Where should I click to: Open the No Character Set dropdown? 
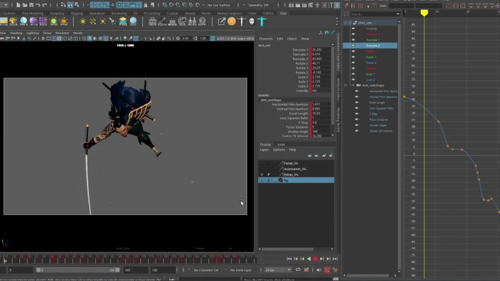click(x=206, y=270)
